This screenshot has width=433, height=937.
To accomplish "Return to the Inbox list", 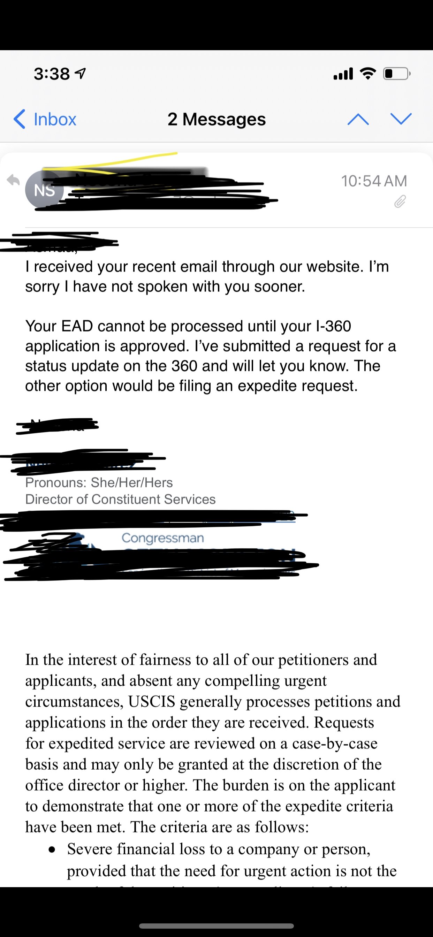I will coord(55,119).
